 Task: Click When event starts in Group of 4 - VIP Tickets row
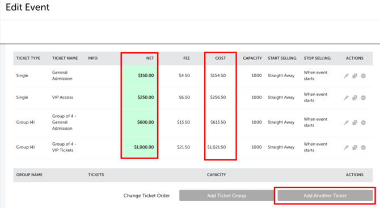[315, 147]
